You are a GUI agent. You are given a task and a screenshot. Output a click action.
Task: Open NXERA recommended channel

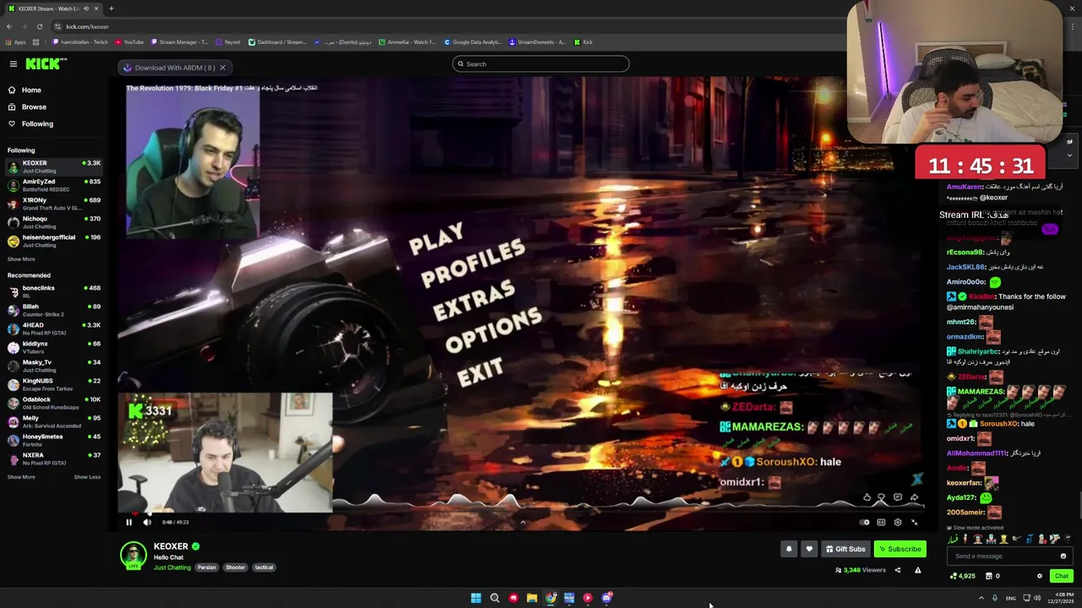coord(54,459)
